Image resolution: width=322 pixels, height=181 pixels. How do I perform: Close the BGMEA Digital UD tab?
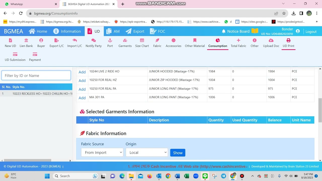114,4
